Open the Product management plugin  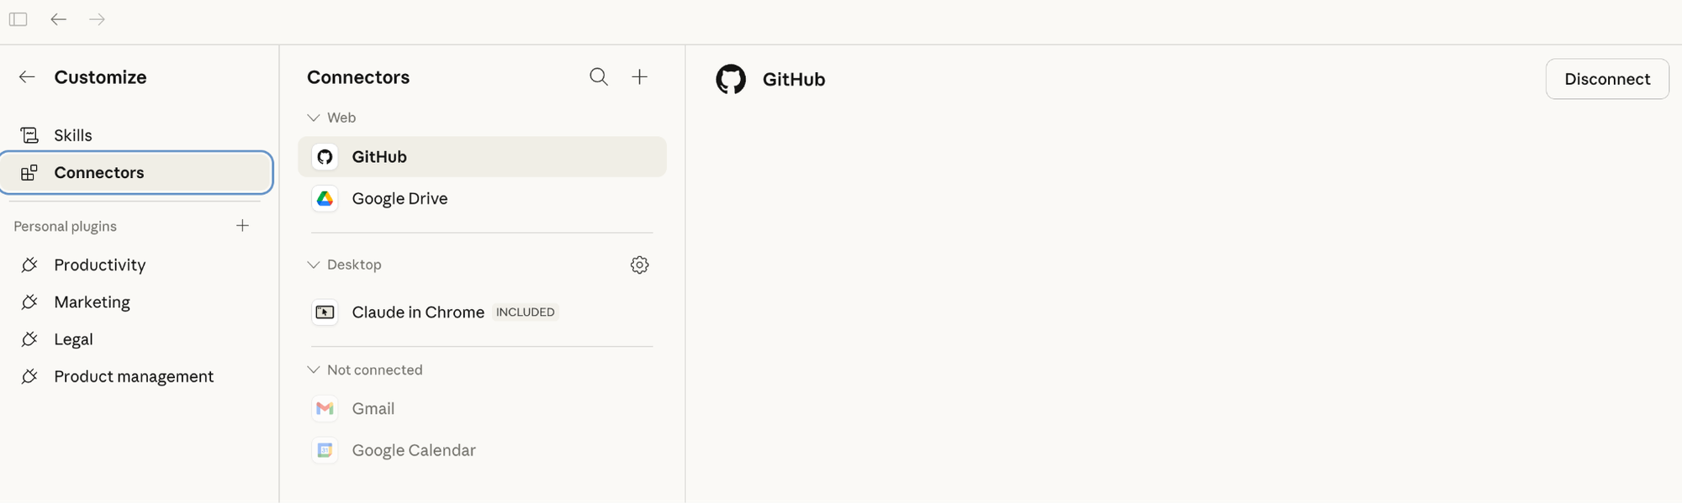pos(134,377)
